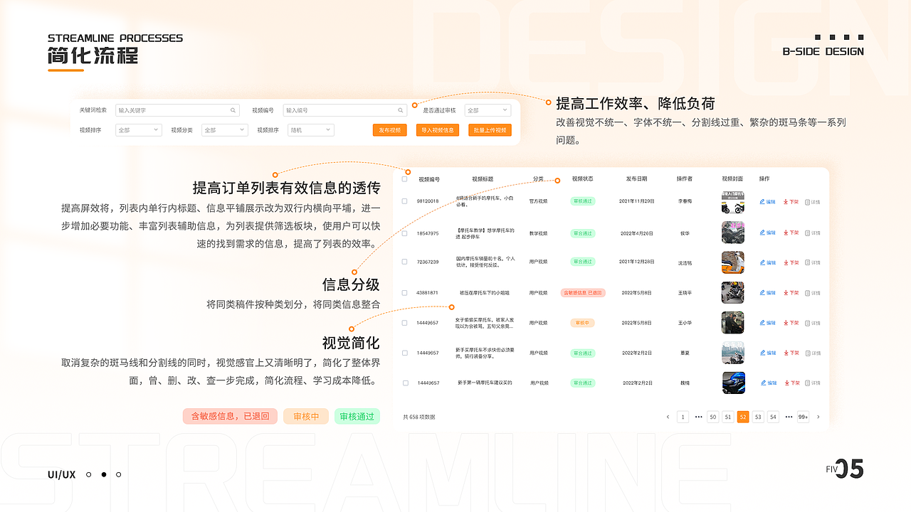Screen dimensions: 911x512
Task: Go to page 1 in pagination
Action: [x=683, y=417]
